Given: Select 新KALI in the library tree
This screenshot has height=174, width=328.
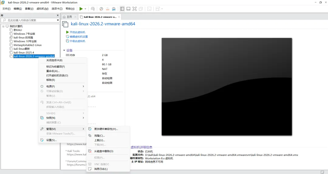Looking at the screenshot, I should coord(18,30).
